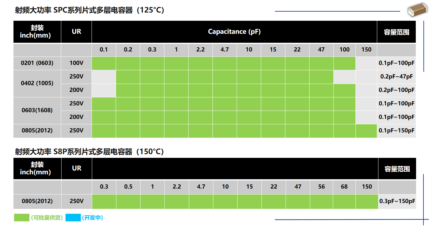Click the SPC table 容量范围 header
Image resolution: width=432 pixels, height=229 pixels.
pos(396,32)
